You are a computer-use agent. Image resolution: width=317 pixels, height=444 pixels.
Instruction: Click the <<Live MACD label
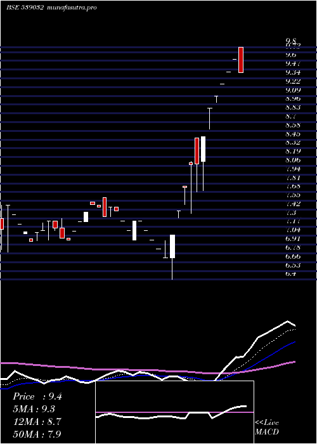click(x=267, y=428)
